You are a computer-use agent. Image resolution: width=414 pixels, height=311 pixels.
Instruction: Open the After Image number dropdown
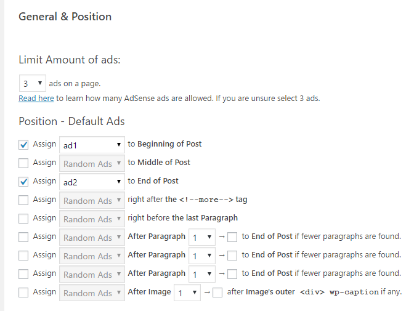187,293
